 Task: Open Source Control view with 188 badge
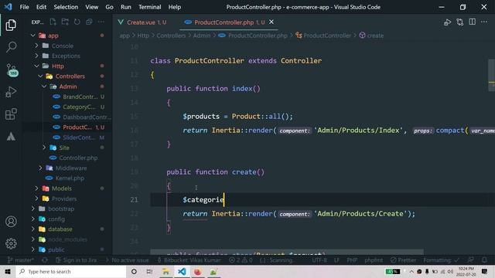pyautogui.click(x=12, y=69)
